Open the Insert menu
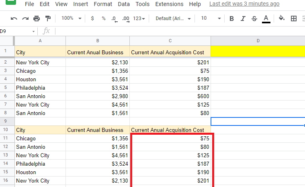The width and height of the screenshot is (305, 187). coord(81,4)
